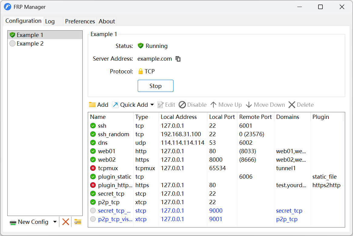Click the Add proxy folder icon
Screen dimensions: 353x236
[92, 105]
